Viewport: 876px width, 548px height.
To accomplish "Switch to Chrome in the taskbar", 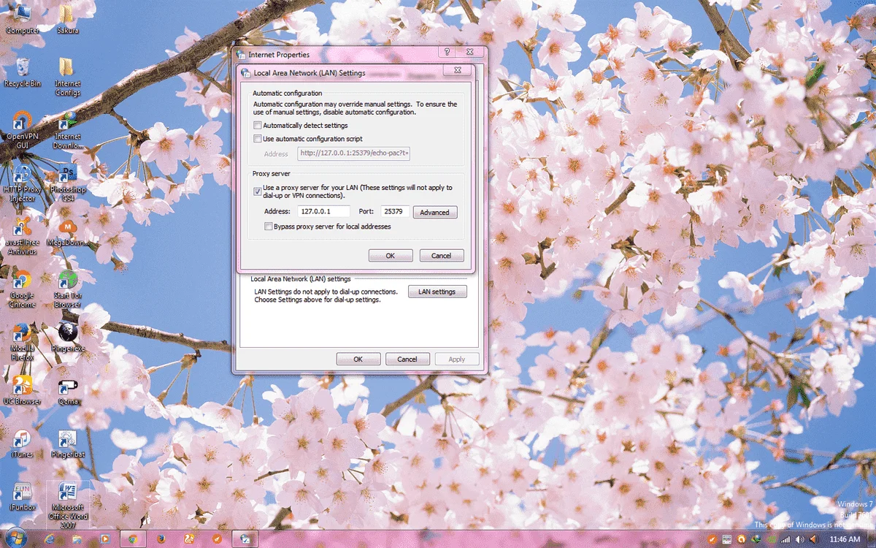I will 133,539.
